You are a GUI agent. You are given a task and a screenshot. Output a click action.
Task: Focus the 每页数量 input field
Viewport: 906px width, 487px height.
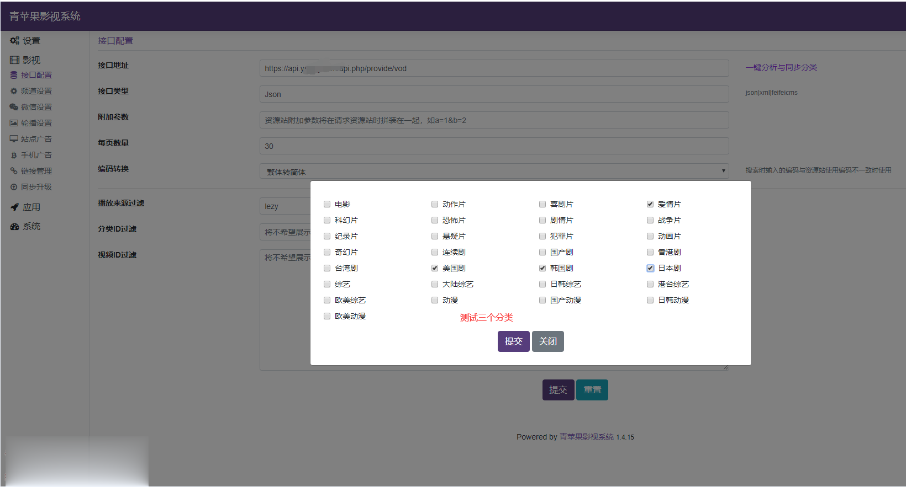(494, 146)
